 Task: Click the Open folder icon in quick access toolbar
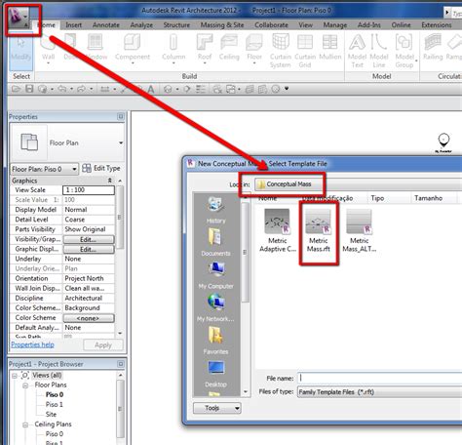tap(16, 89)
